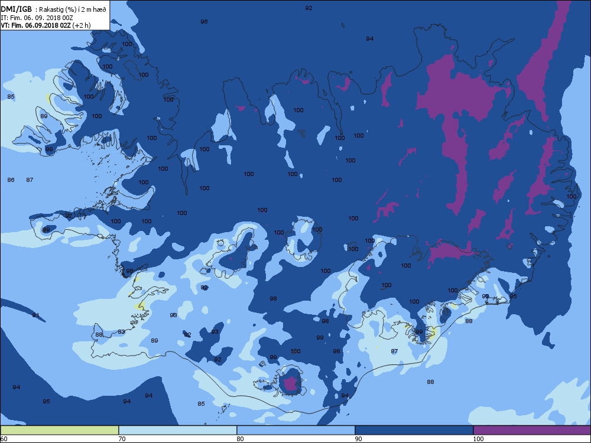
Task: Click the humidity value '97' on the map
Action: (69, 216)
